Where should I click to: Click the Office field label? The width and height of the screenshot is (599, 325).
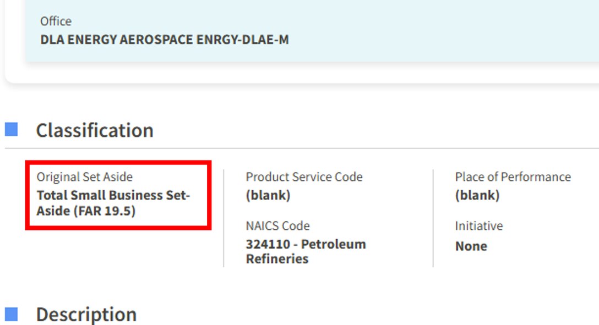(55, 21)
